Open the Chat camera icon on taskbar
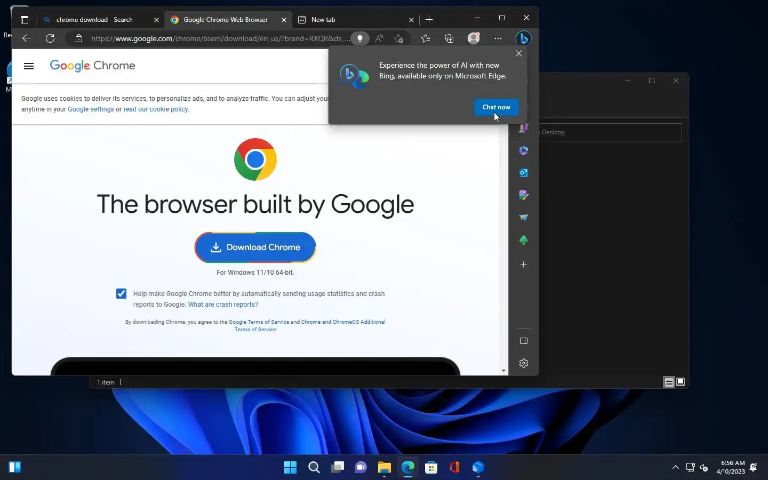 click(x=361, y=468)
